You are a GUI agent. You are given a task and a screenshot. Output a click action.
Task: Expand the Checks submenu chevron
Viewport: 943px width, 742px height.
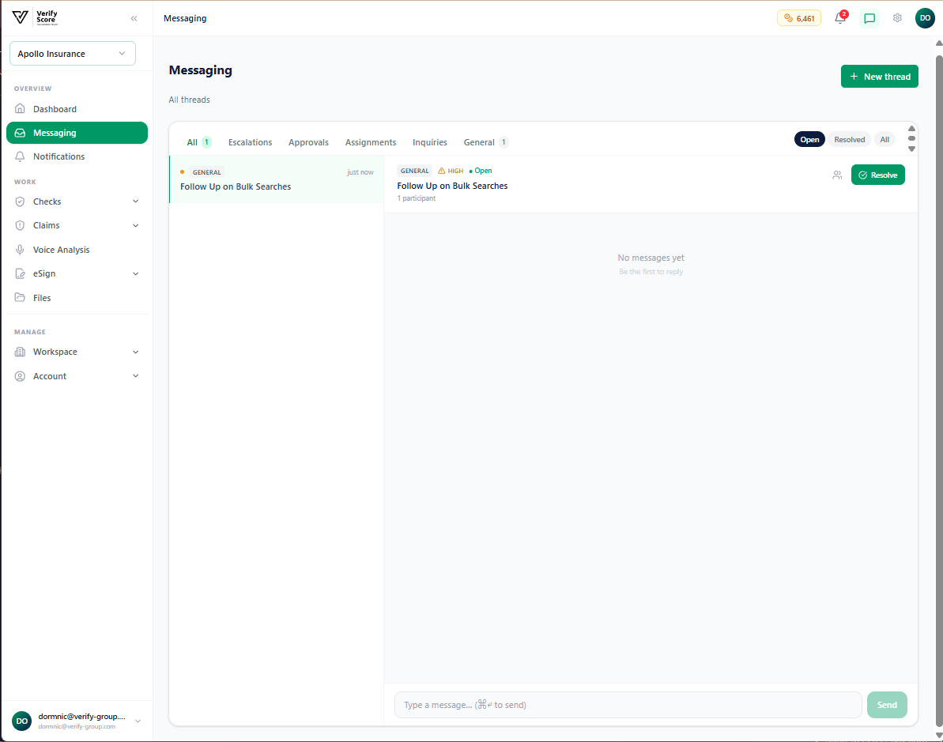coord(135,202)
